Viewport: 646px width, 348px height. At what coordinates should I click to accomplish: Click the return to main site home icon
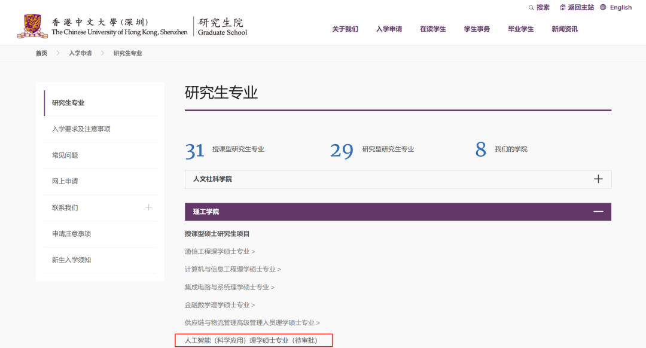pos(563,8)
